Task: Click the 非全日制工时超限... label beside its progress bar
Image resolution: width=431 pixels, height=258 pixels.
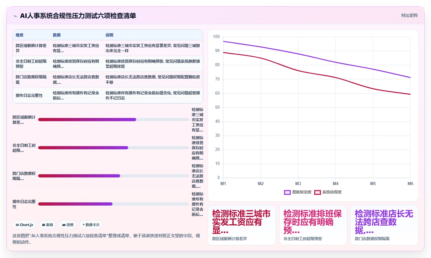Action: click(x=24, y=148)
